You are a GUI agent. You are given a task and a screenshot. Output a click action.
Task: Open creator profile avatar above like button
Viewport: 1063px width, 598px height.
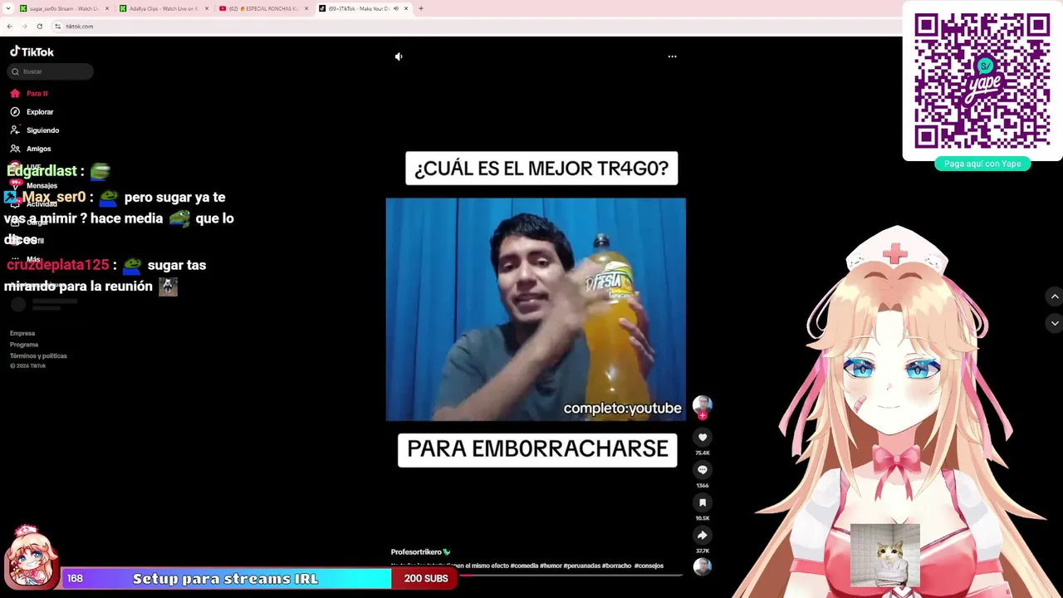pos(703,404)
